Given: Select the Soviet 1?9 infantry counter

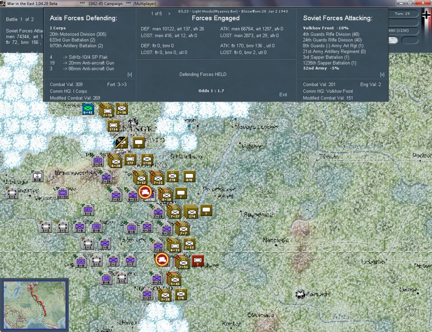Looking at the screenshot, I should tap(181, 294).
